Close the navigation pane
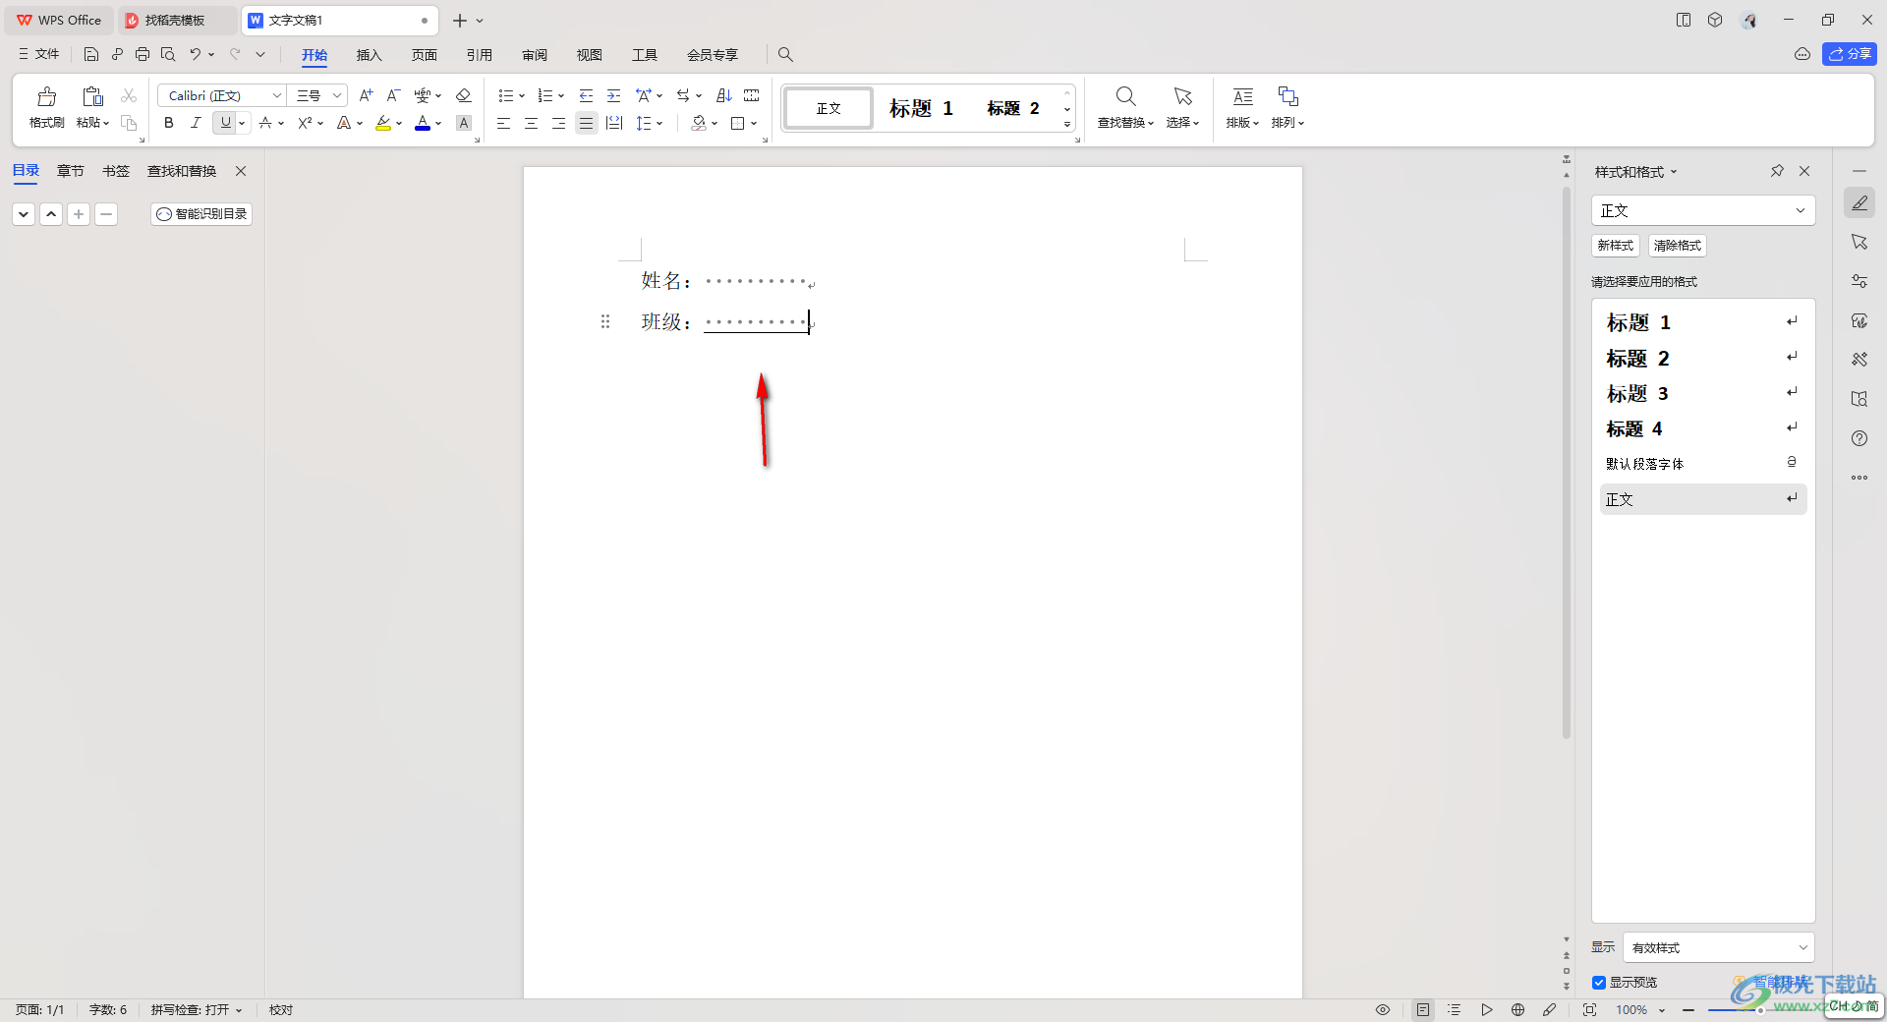This screenshot has height=1022, width=1887. pos(241,171)
